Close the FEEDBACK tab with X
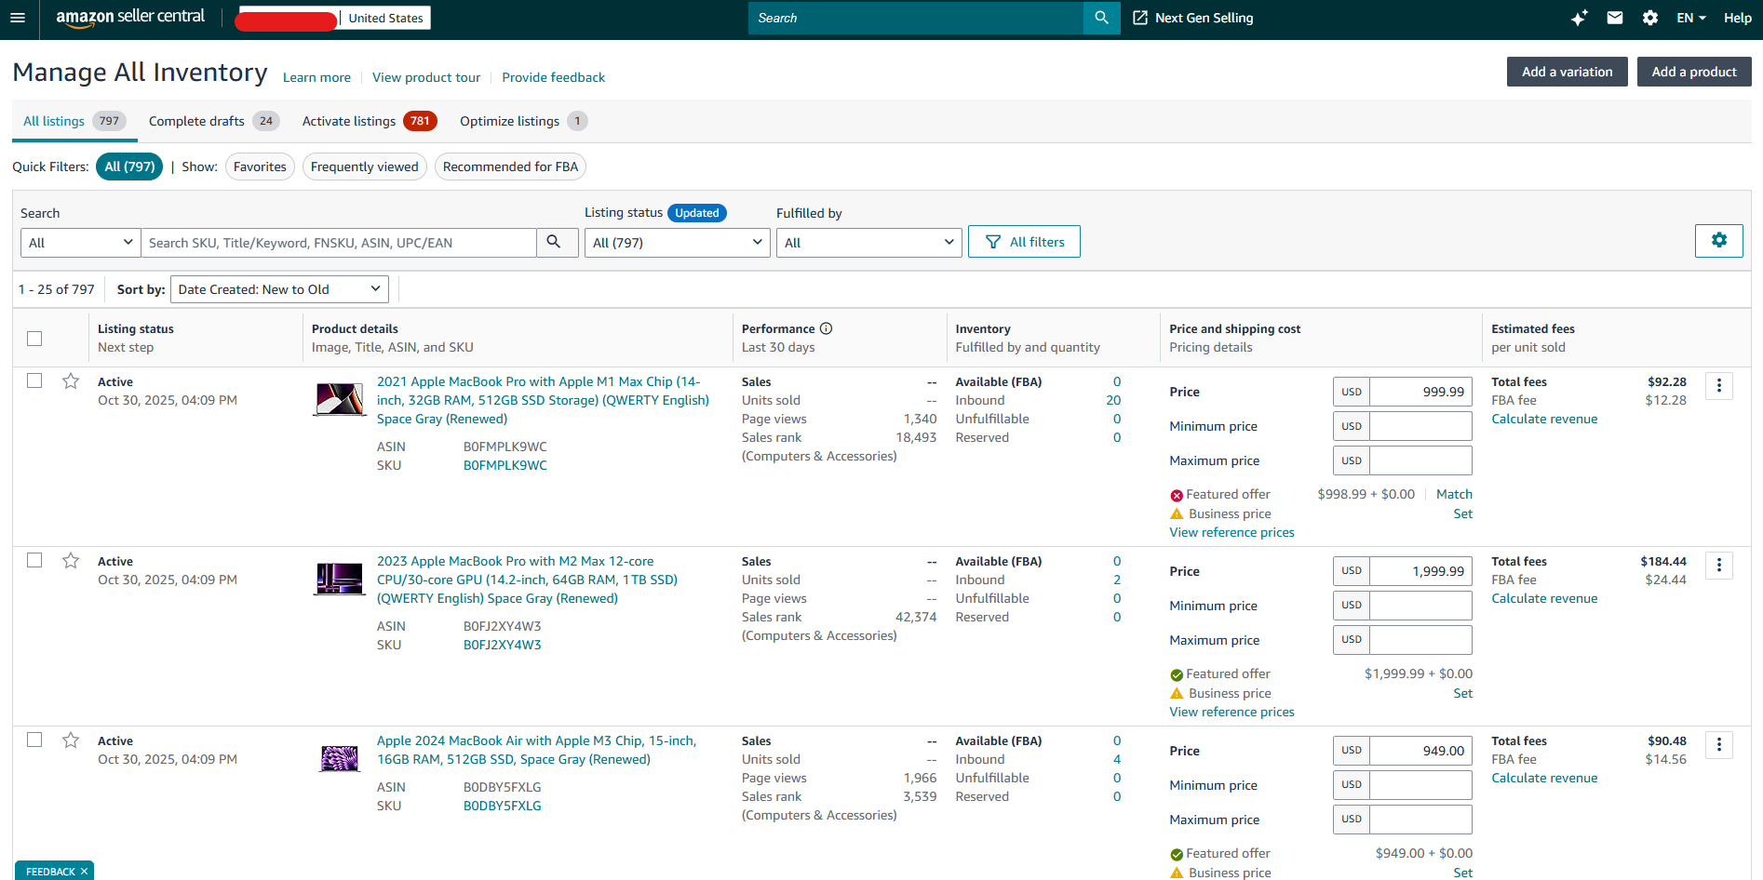 [84, 872]
